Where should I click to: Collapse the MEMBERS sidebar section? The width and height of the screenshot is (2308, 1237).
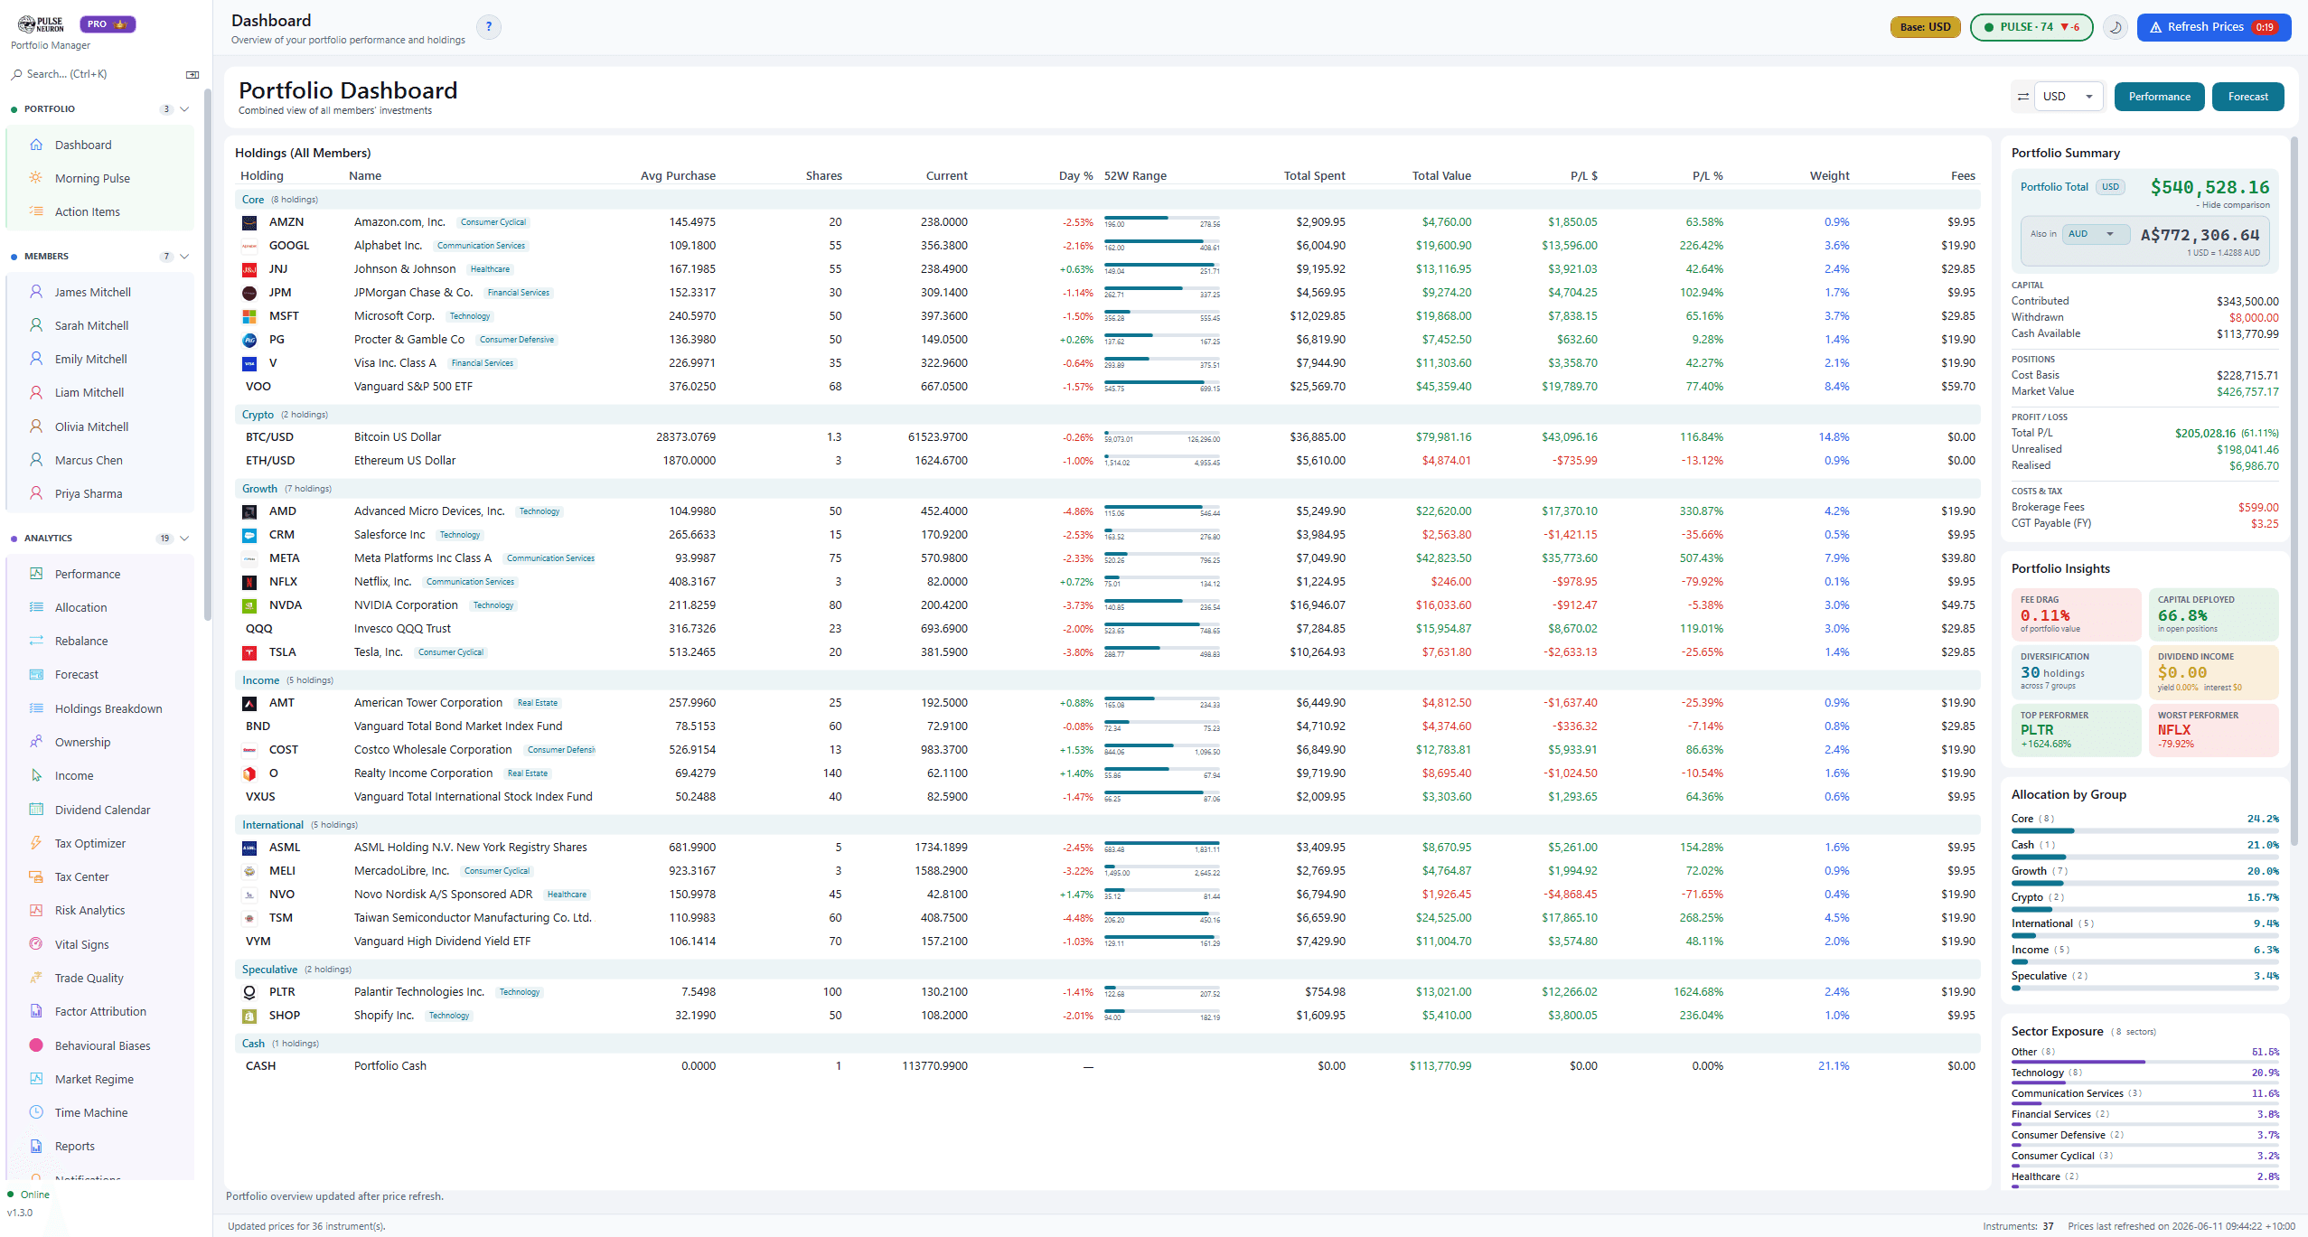(x=184, y=257)
